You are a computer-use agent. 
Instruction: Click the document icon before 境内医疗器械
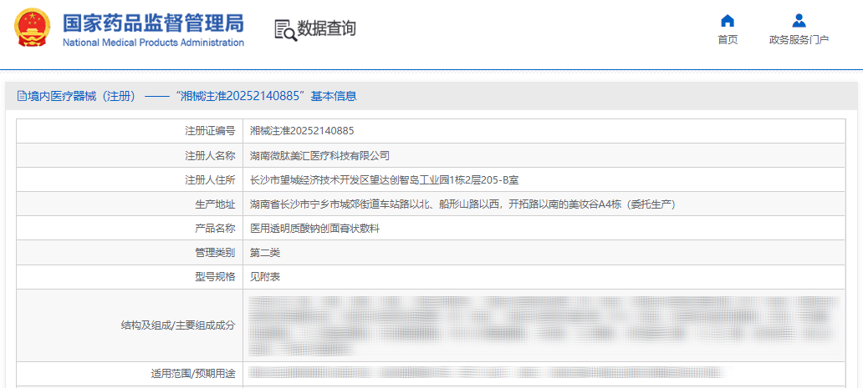click(22, 97)
